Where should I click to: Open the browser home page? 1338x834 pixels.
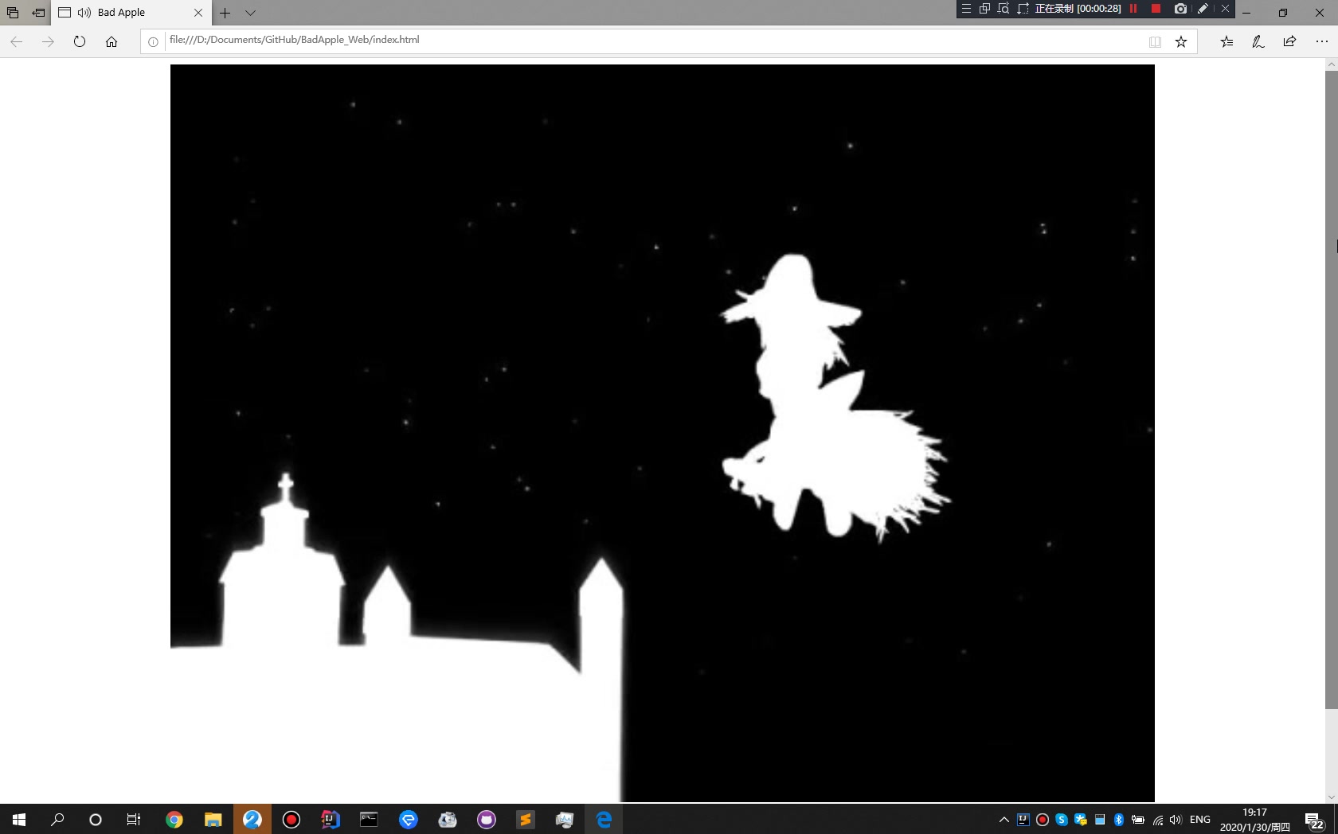click(x=111, y=41)
